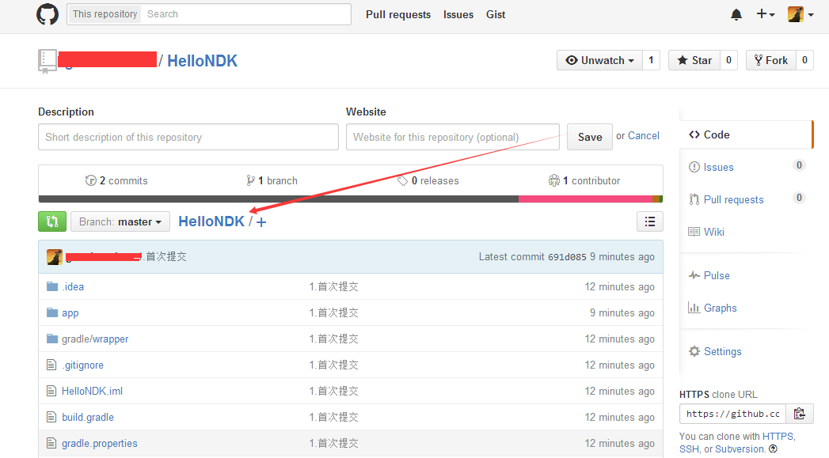Copy clone URL to clipboard
The height and width of the screenshot is (458, 829).
click(800, 414)
